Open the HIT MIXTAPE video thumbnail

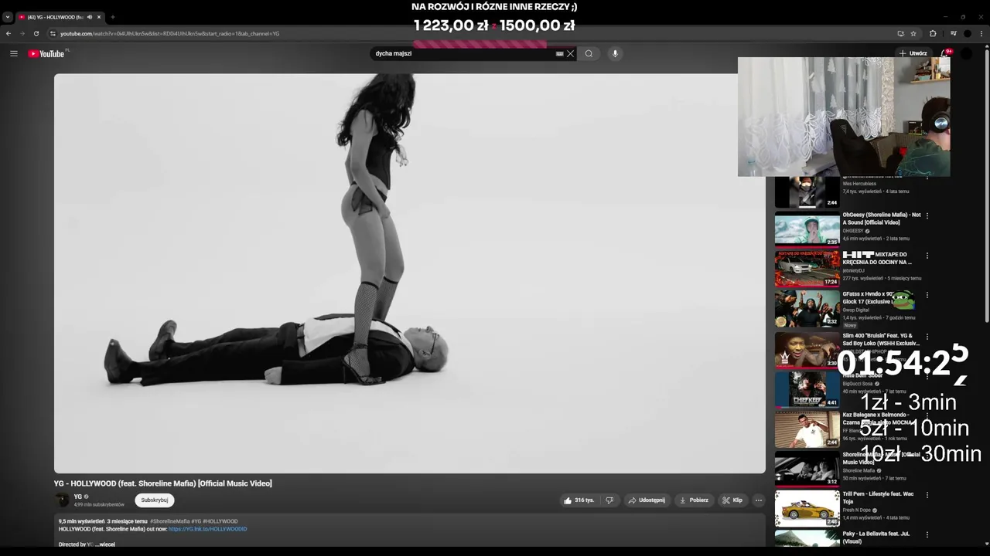point(807,270)
